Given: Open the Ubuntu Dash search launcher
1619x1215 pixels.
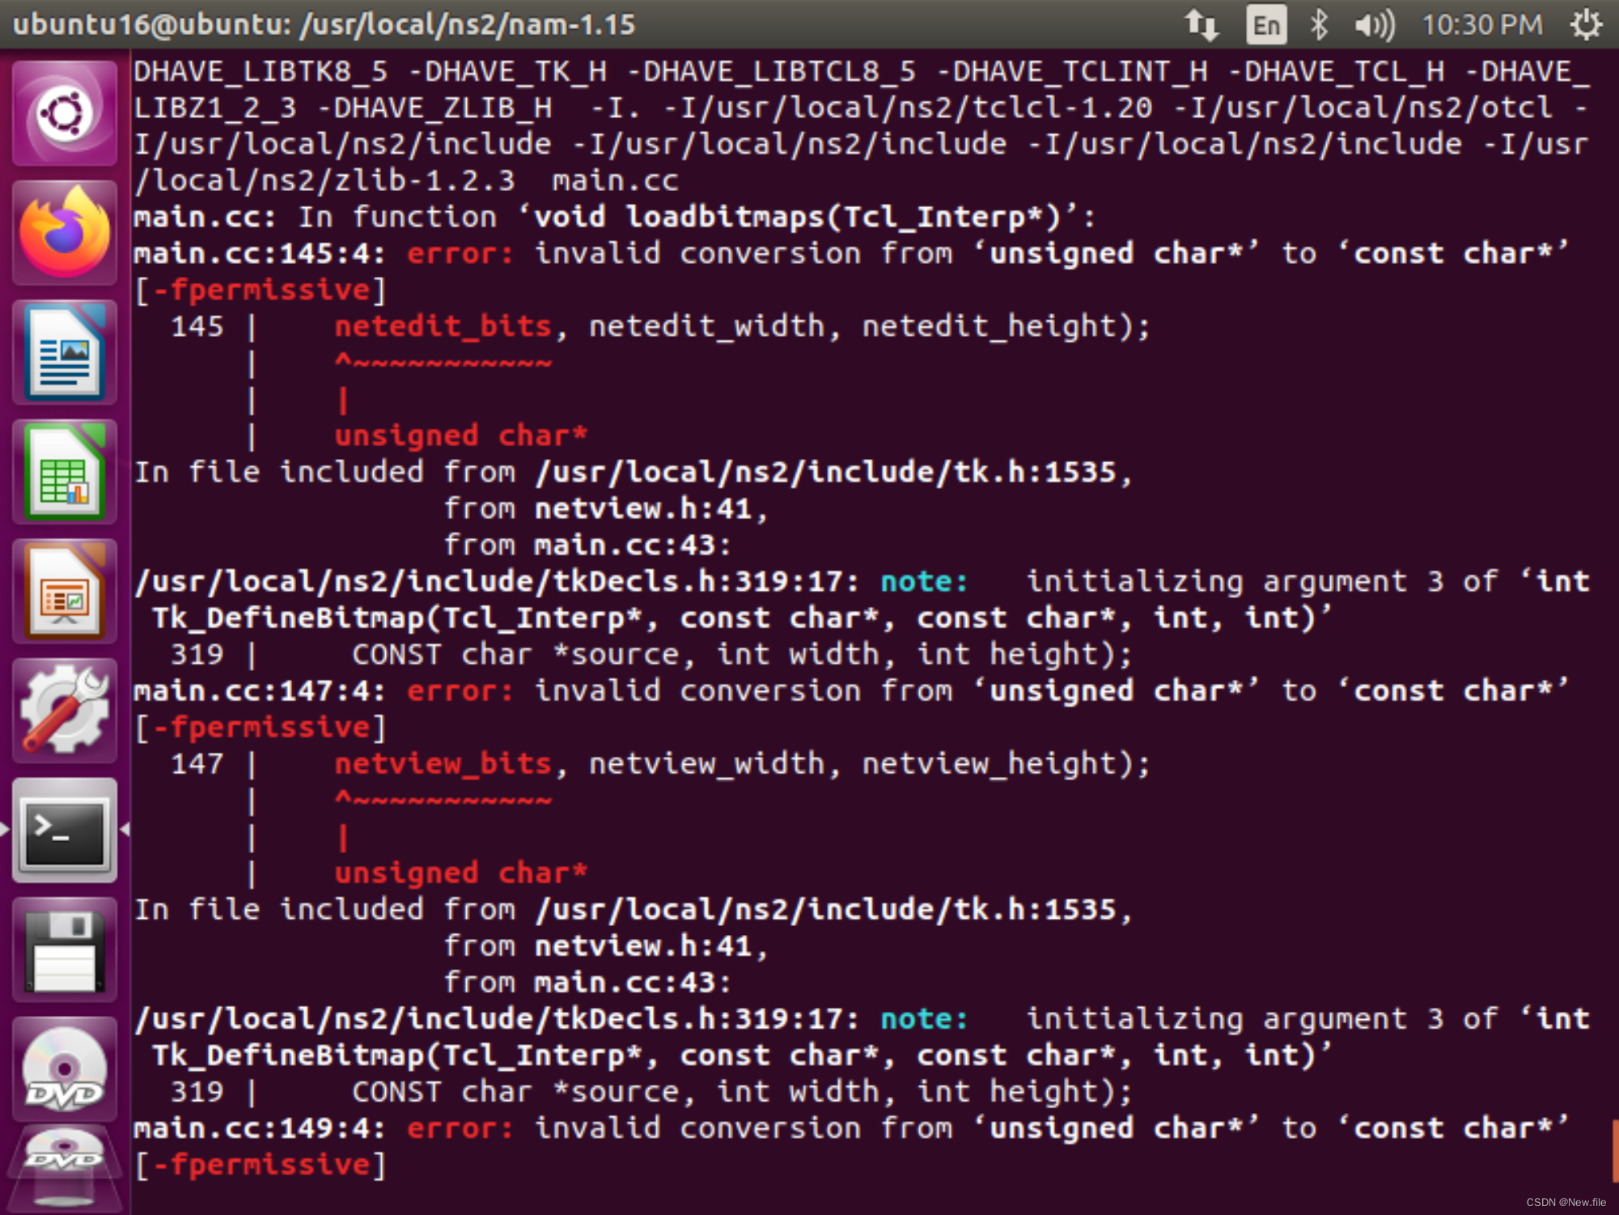Looking at the screenshot, I should pos(64,113).
